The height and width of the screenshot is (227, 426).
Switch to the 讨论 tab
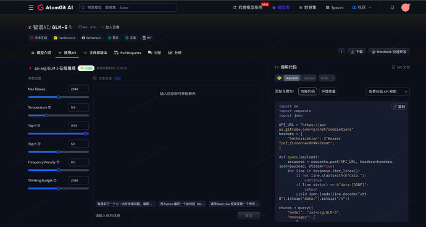[154, 52]
